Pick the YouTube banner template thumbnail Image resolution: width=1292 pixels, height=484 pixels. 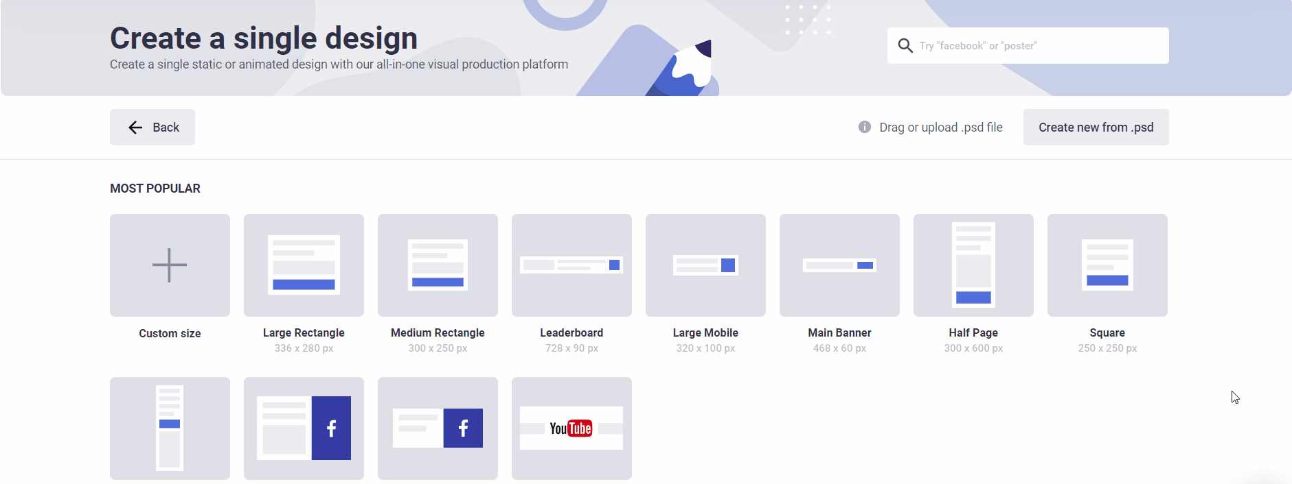[571, 428]
